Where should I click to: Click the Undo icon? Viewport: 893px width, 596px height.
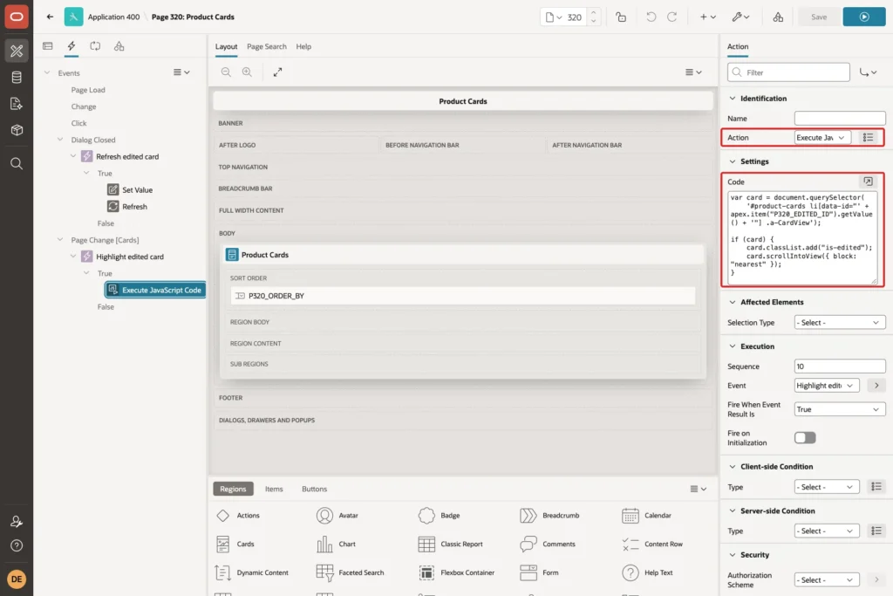coord(651,17)
